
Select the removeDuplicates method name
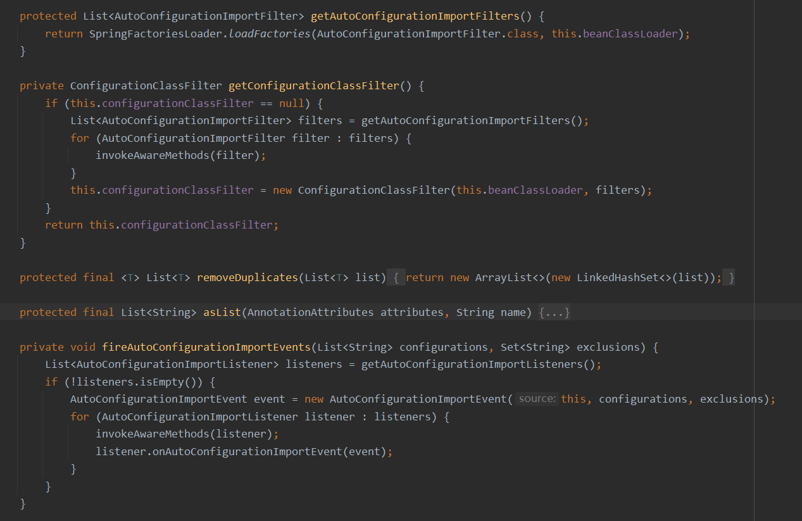click(x=247, y=278)
